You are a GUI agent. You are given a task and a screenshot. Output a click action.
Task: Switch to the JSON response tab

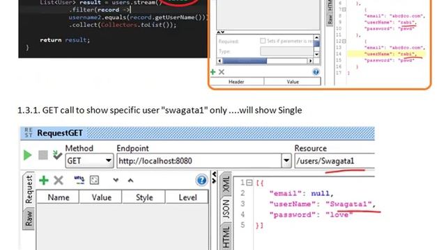click(226, 209)
